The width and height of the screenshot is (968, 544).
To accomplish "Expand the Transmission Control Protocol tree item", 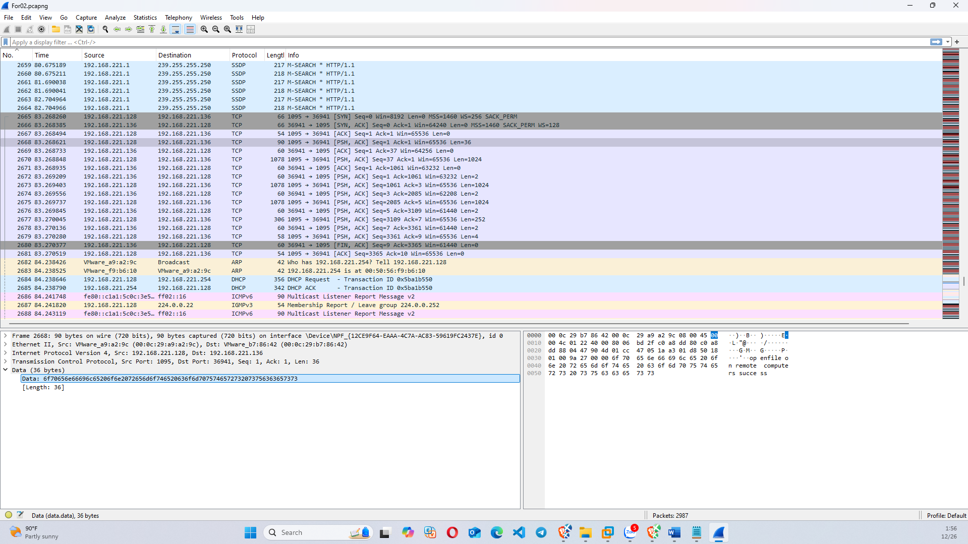I will [6, 361].
